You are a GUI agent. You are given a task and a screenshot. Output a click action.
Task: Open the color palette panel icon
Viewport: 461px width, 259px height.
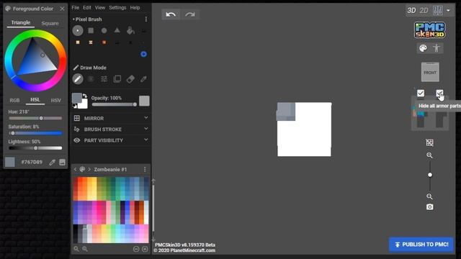423,48
